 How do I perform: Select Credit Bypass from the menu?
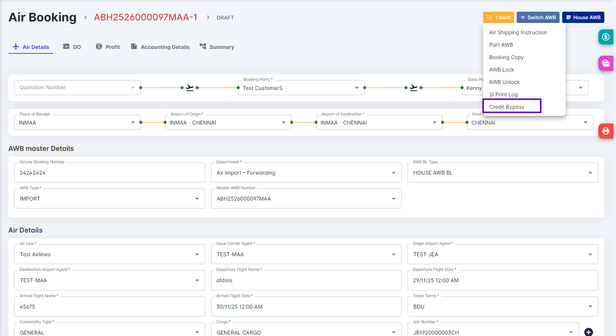(506, 107)
